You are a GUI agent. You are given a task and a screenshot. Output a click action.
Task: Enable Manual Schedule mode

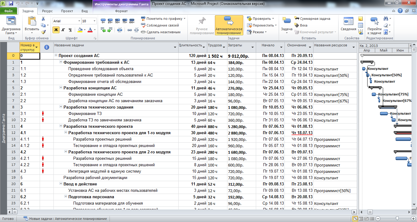(201, 25)
